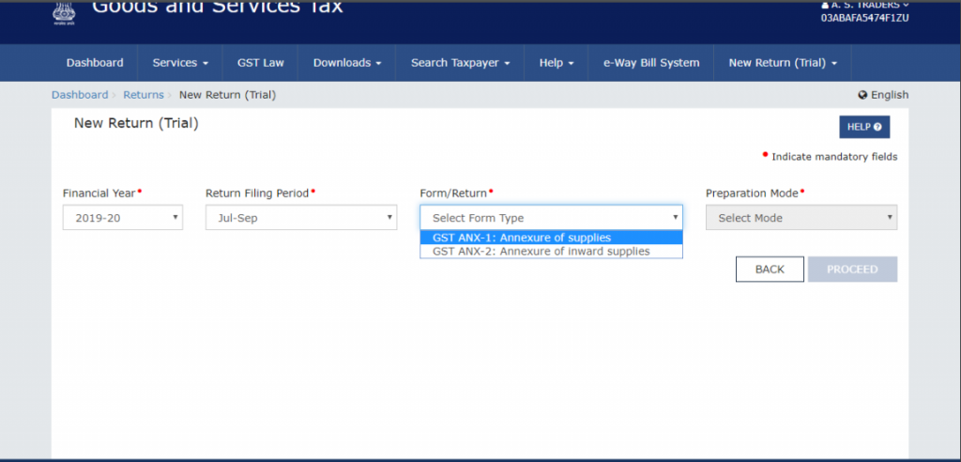Click the BACK button
Viewport: 961px width, 462px height.
tap(770, 269)
